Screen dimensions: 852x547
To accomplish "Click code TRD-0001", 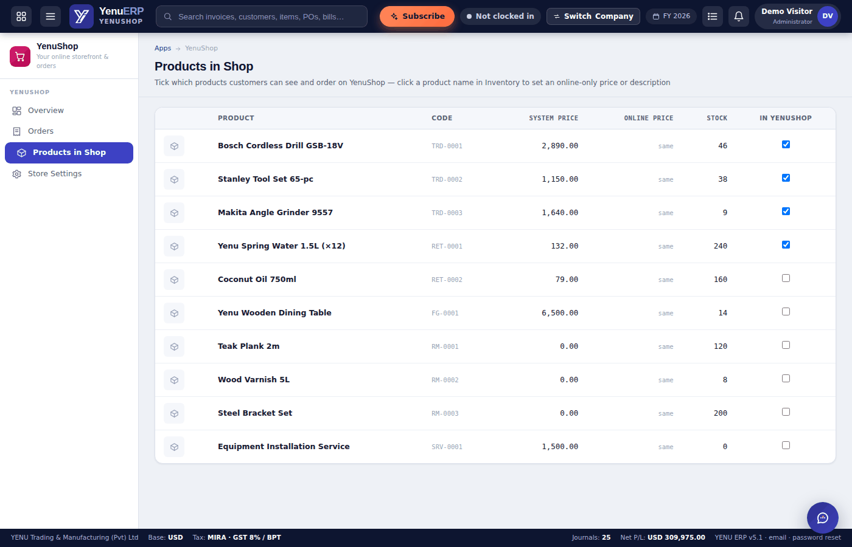I will [447, 146].
